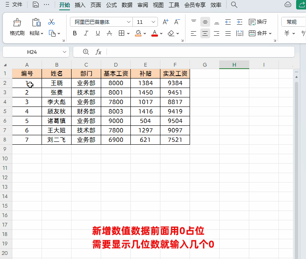Decrease font size with A- icon

tap(177, 22)
